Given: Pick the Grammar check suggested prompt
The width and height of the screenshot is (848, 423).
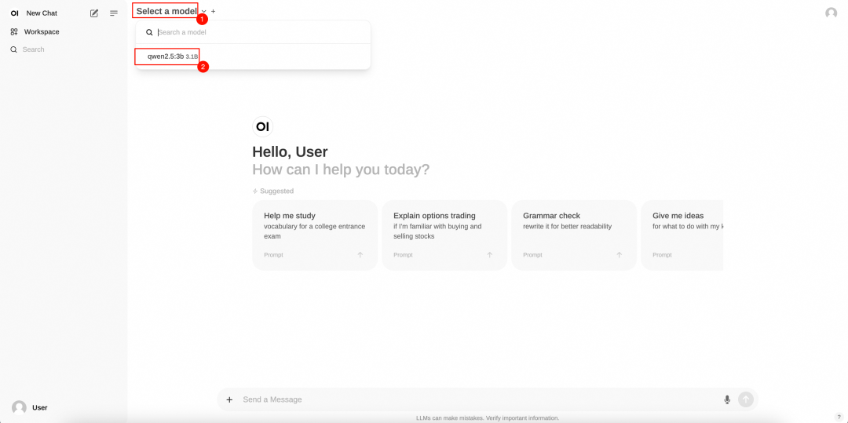Looking at the screenshot, I should tap(574, 235).
